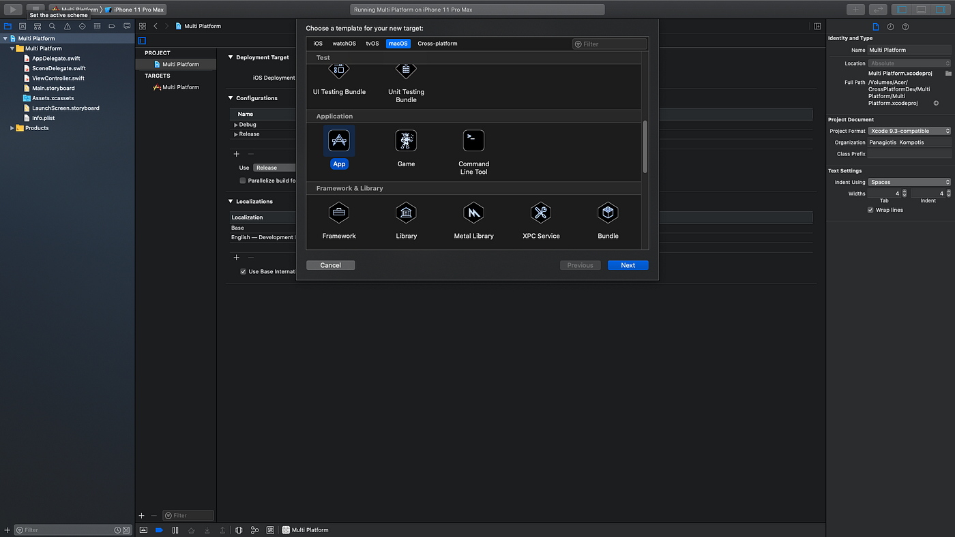
Task: Expand the Products folder
Action: [x=12, y=128]
